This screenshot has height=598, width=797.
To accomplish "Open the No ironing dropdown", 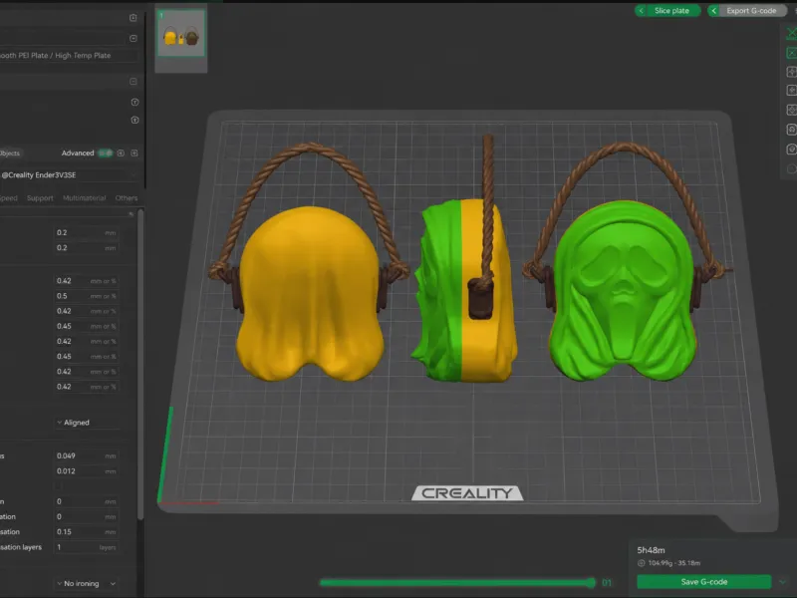I will click(x=87, y=584).
